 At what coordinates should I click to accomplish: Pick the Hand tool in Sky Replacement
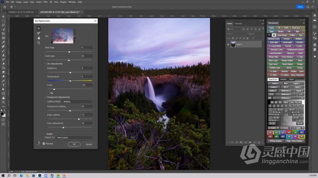[39, 38]
